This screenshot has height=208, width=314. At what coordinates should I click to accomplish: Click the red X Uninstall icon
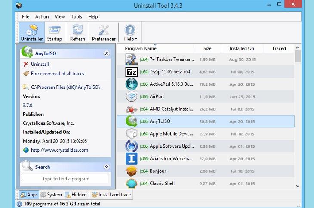(26, 64)
